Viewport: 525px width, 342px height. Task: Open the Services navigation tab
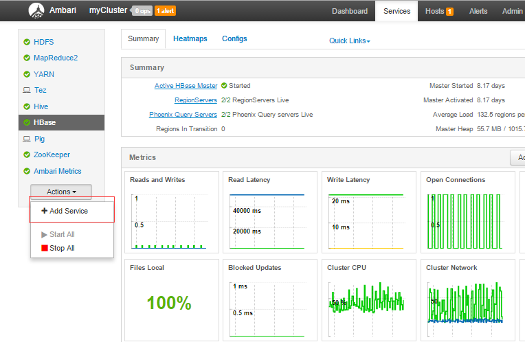coord(396,11)
